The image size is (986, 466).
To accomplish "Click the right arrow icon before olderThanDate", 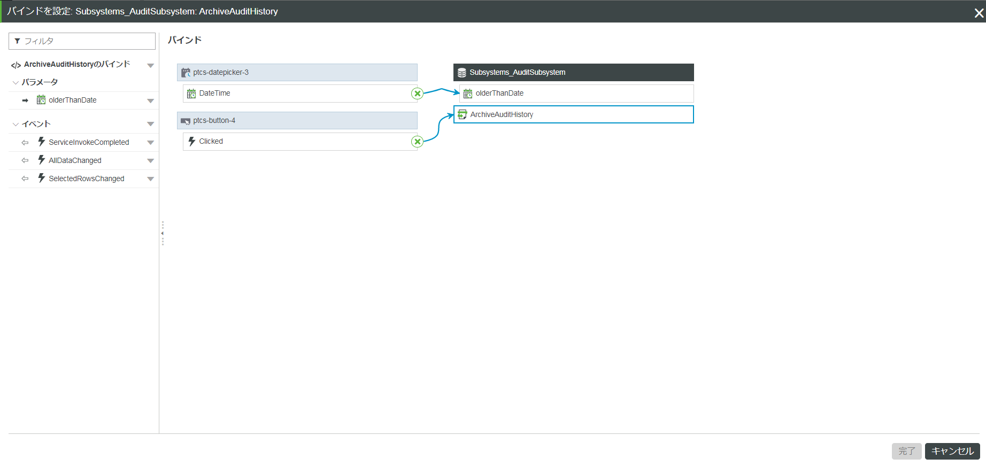I will point(25,100).
